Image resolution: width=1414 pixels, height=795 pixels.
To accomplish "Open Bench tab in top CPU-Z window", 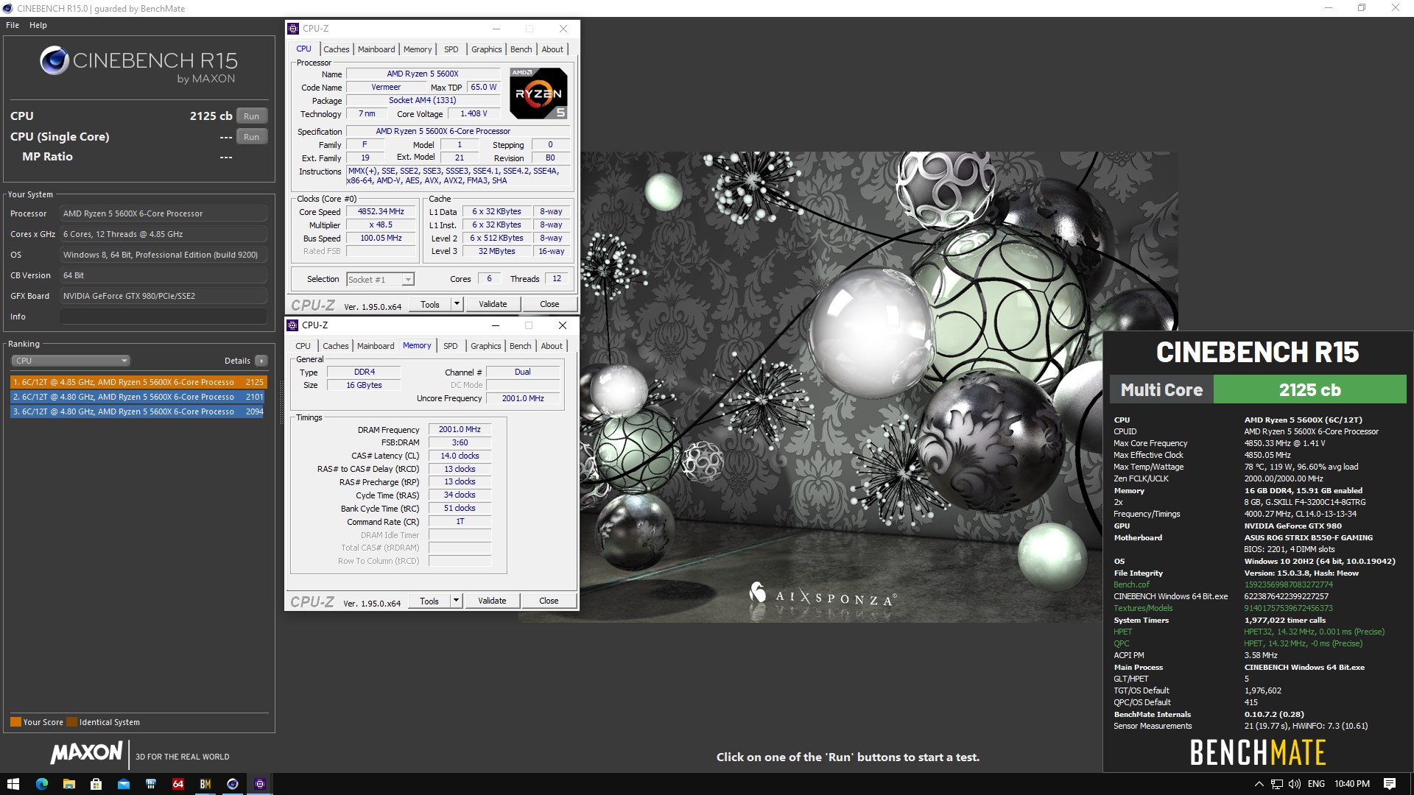I will pyautogui.click(x=521, y=49).
